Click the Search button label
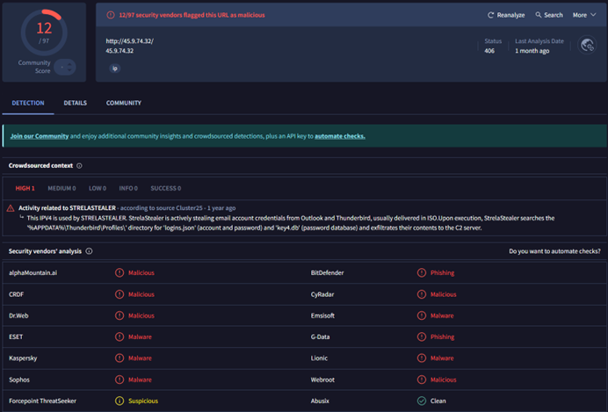The image size is (608, 412). coord(554,15)
